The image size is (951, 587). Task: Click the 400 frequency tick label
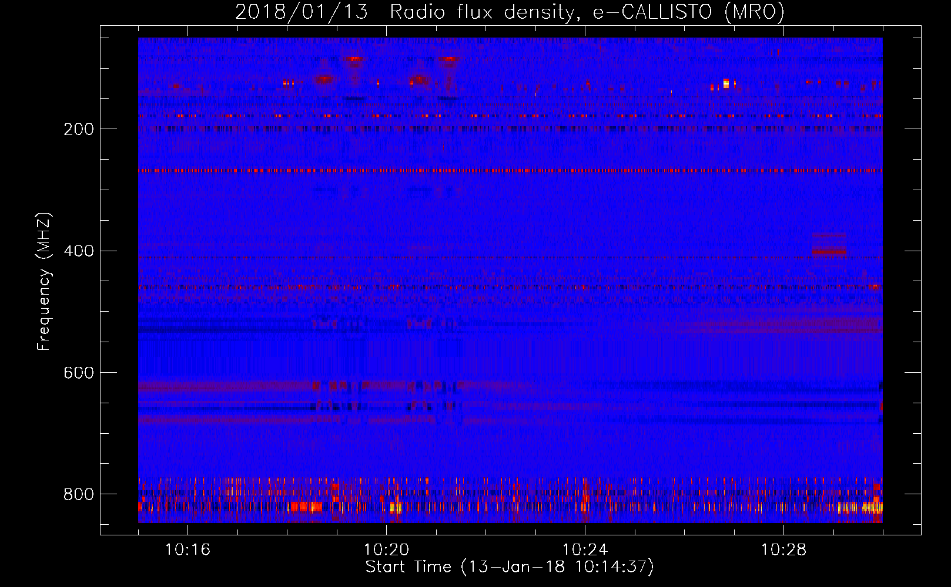(79, 251)
